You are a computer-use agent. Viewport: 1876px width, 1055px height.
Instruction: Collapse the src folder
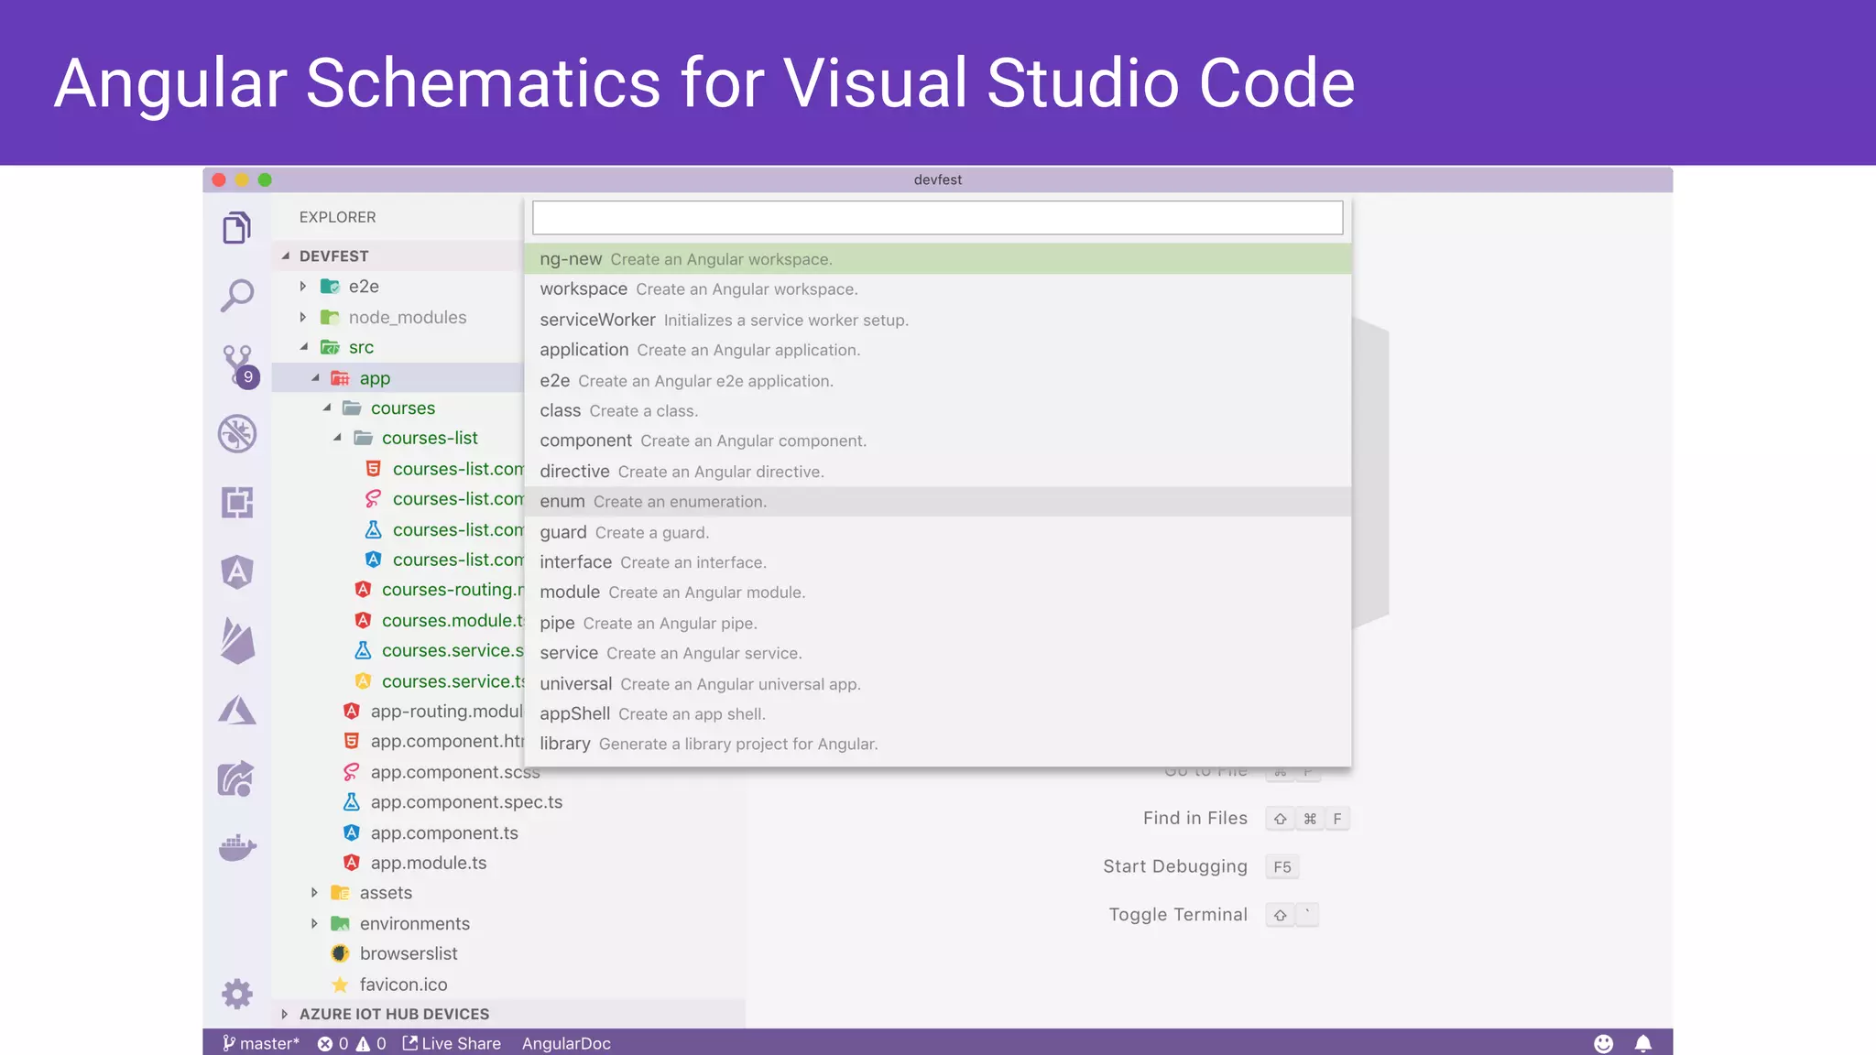[x=303, y=347]
